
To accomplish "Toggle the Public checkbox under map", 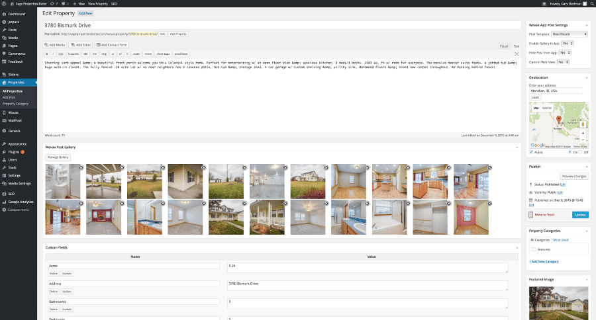I will tap(531, 152).
